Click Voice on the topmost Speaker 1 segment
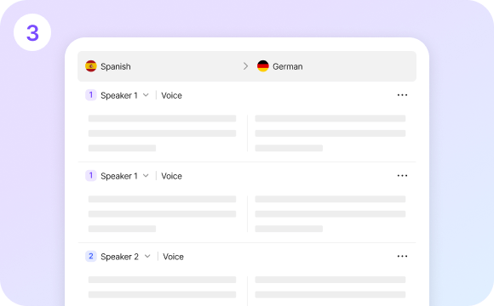Screen dimensions: 494x306 click(x=171, y=95)
